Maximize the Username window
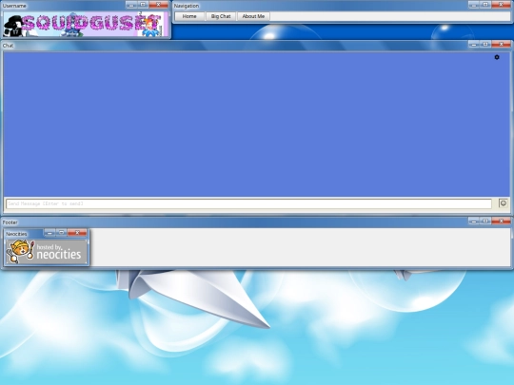This screenshot has width=514, height=385. tap(143, 5)
